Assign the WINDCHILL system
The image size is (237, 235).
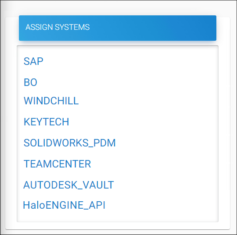click(x=51, y=101)
